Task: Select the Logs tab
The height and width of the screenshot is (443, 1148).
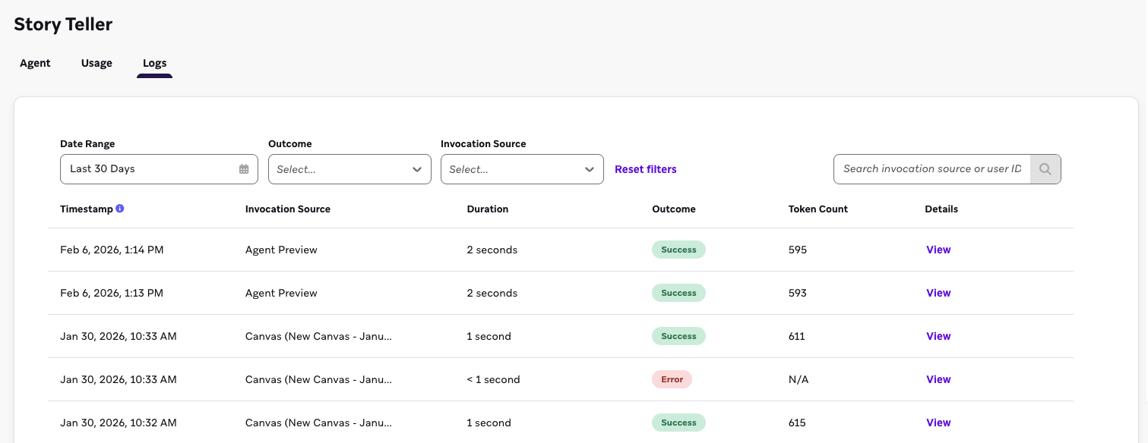Action: [154, 63]
